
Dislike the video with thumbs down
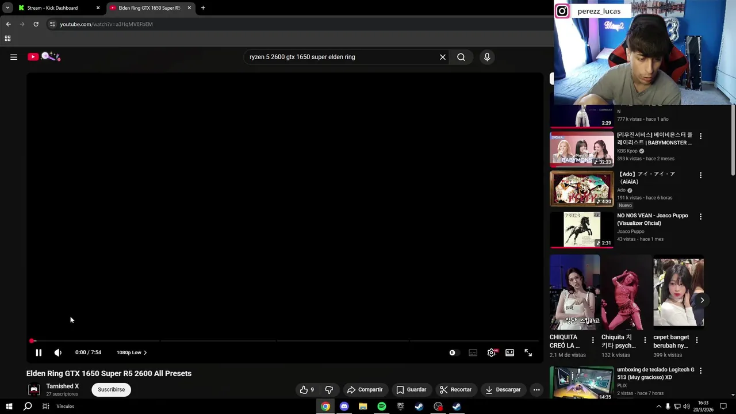point(329,389)
